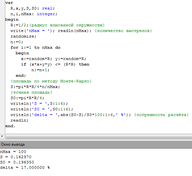
Task: Click the 'readln(nMax);' call
Action: tap(75, 31)
